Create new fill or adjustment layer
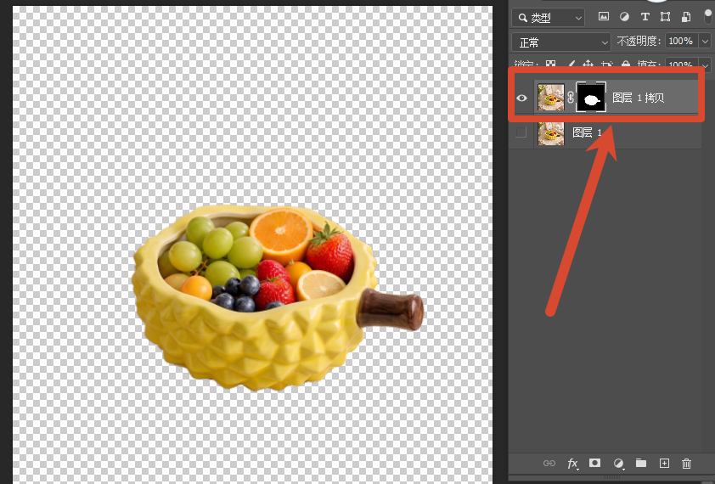Viewport: 715px width, 484px height. click(618, 464)
